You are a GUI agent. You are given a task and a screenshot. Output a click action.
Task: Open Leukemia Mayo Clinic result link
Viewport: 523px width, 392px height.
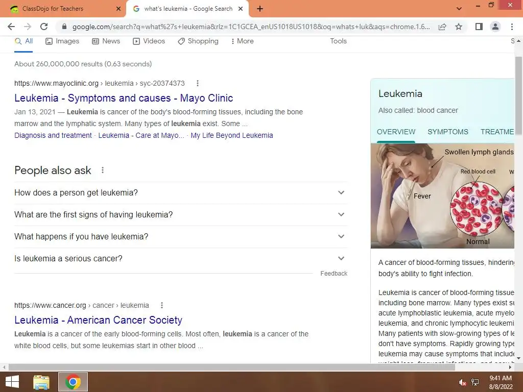[x=124, y=98]
